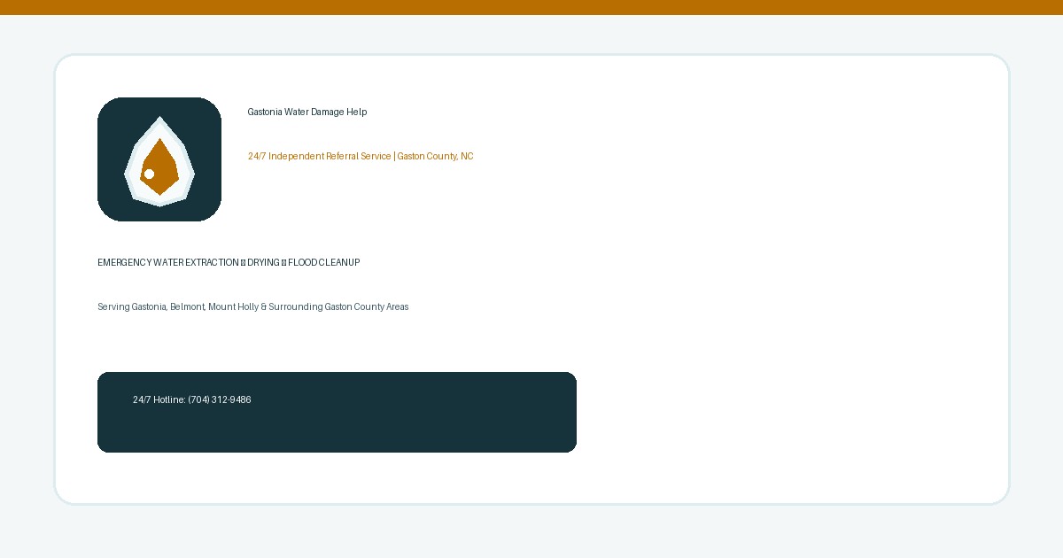Select the 24/7 Independent Referral Service tagline
The image size is (1063, 558).
pyautogui.click(x=361, y=157)
